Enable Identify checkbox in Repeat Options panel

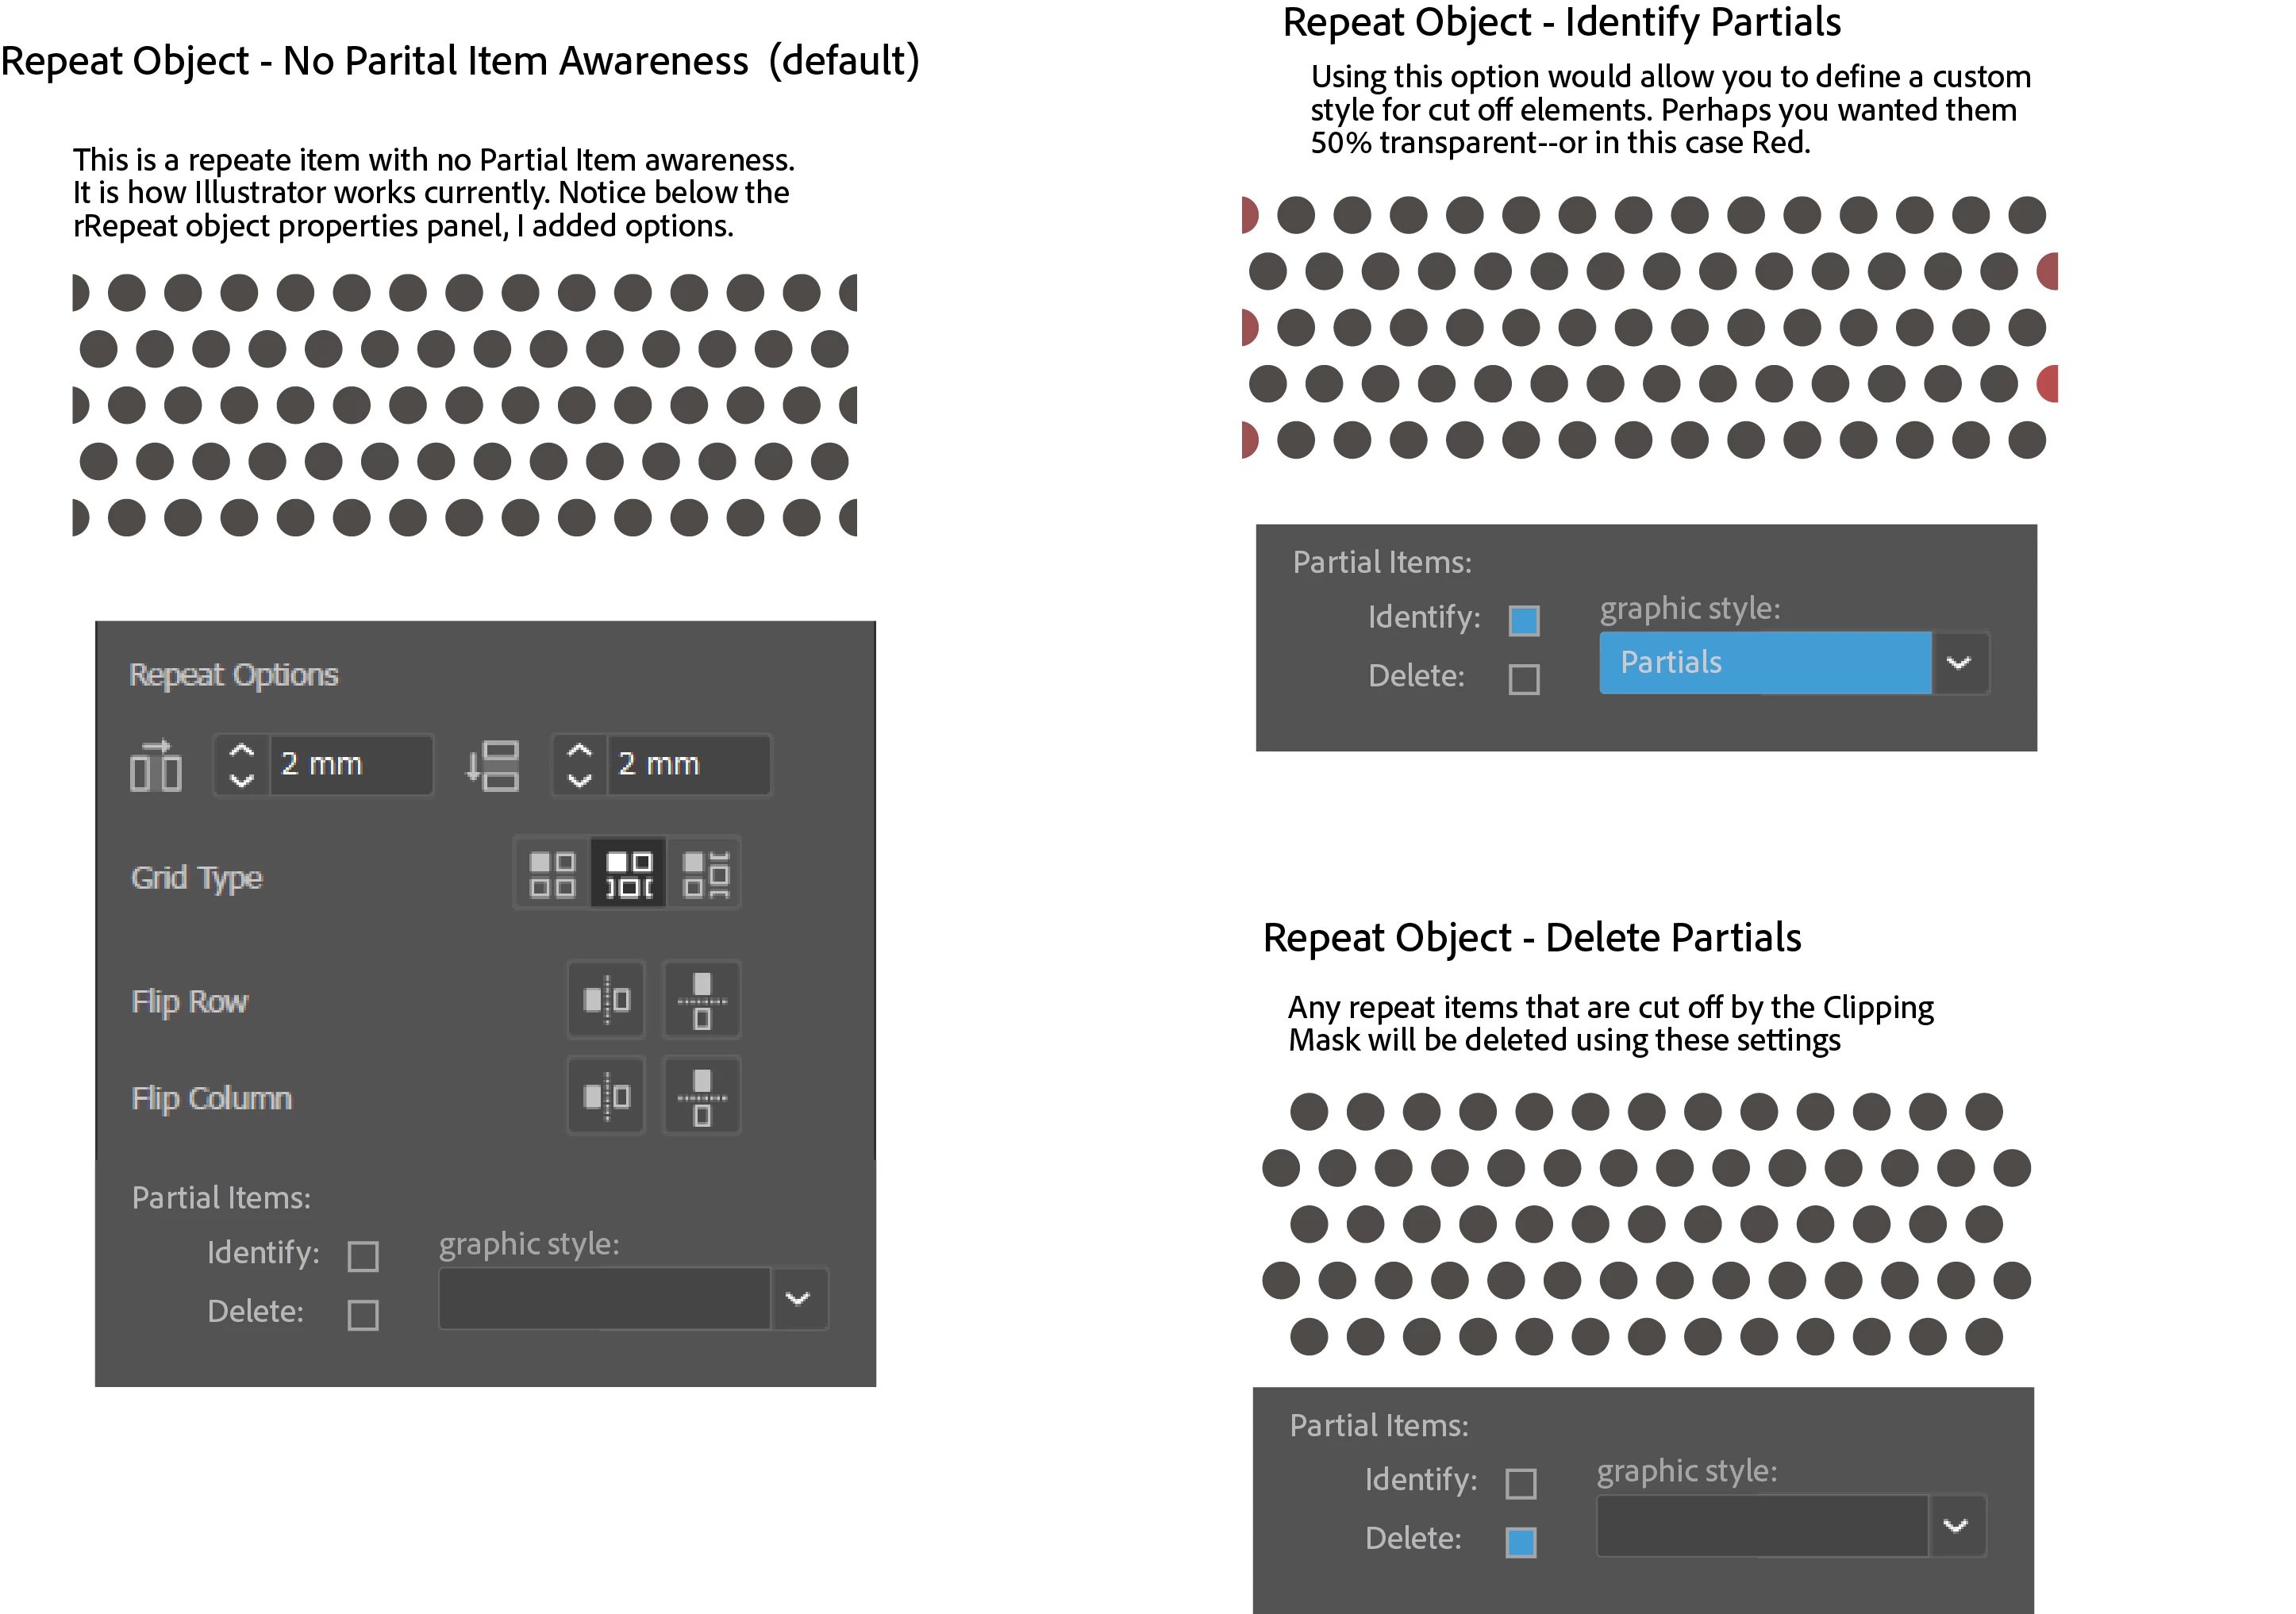[x=363, y=1256]
